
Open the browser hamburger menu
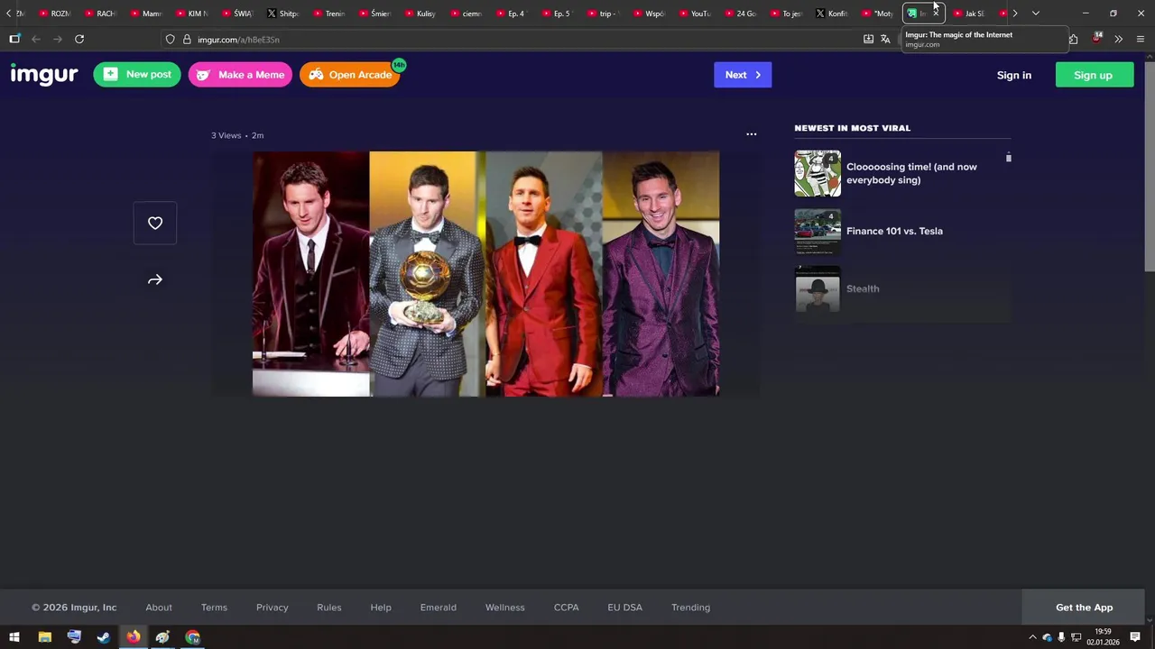1141,39
